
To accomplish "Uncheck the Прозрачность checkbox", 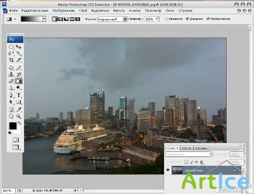I will (208, 19).
